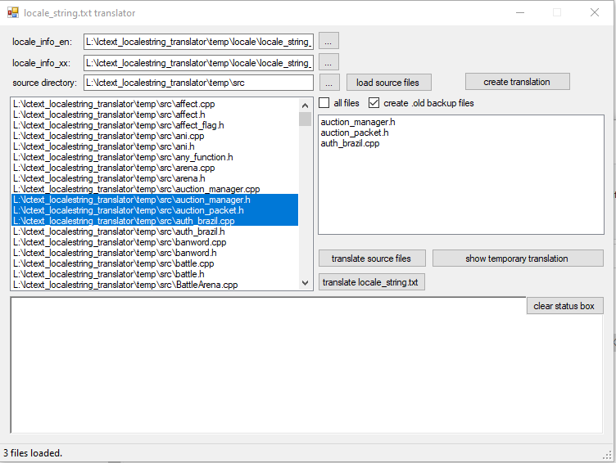
Task: Click auction_packet.h in selected files box
Action: (x=355, y=133)
